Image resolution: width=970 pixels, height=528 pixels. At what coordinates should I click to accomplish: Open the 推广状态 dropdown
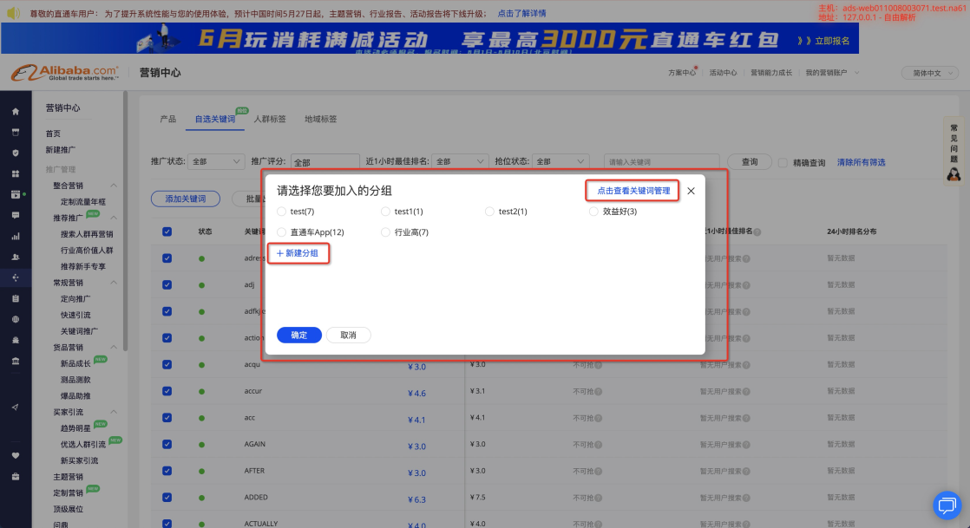tap(215, 162)
